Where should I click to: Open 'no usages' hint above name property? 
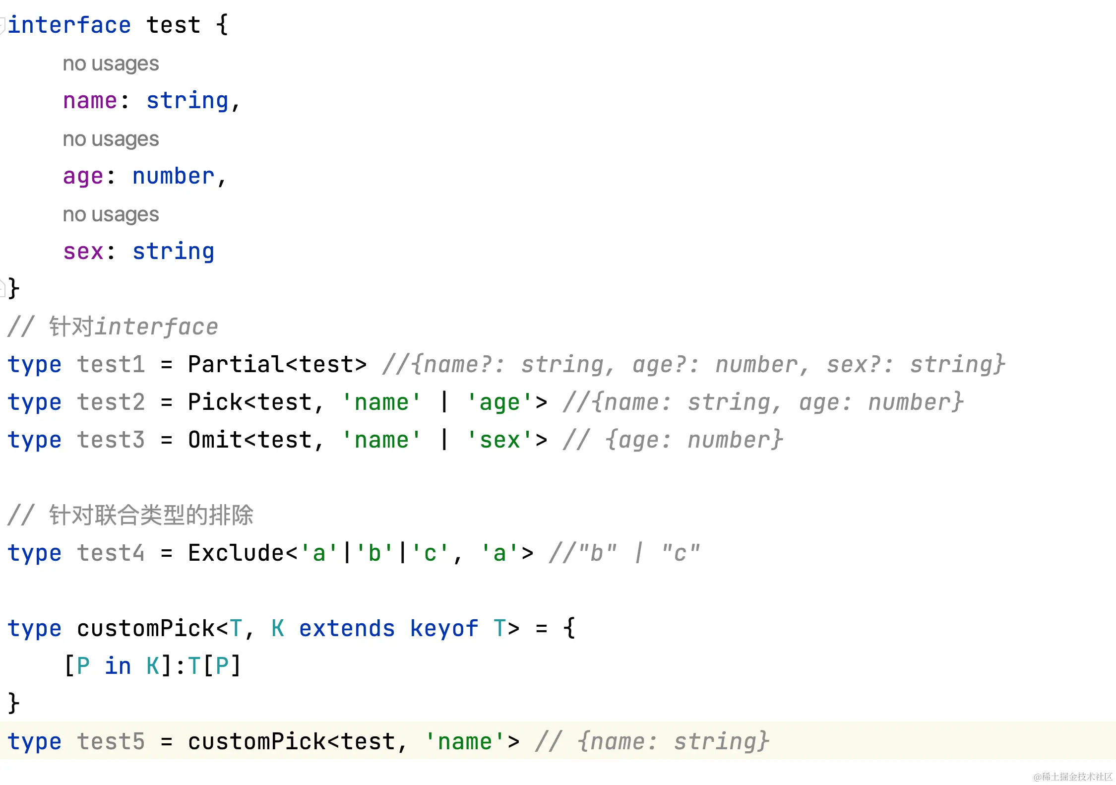point(111,64)
